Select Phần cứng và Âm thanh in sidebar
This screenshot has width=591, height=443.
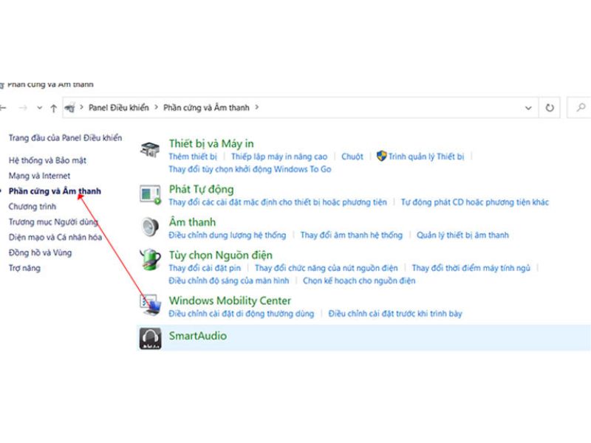pyautogui.click(x=55, y=191)
